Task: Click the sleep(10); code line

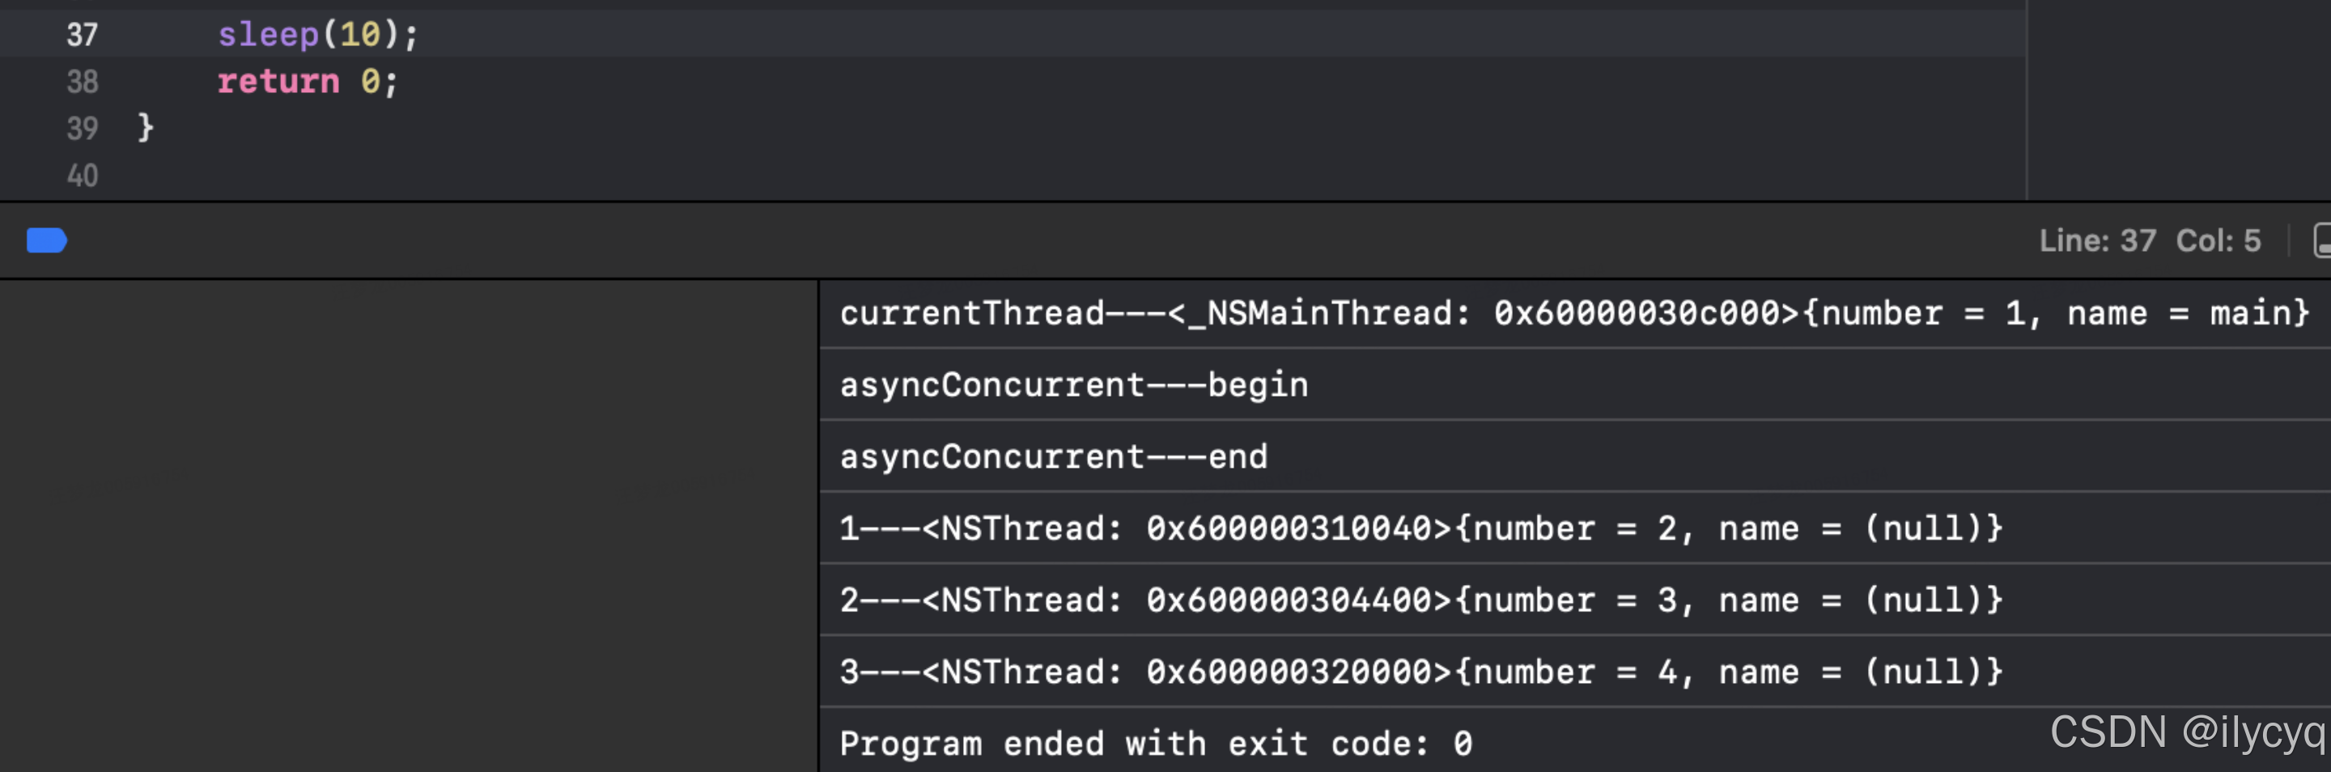Action: (x=317, y=34)
